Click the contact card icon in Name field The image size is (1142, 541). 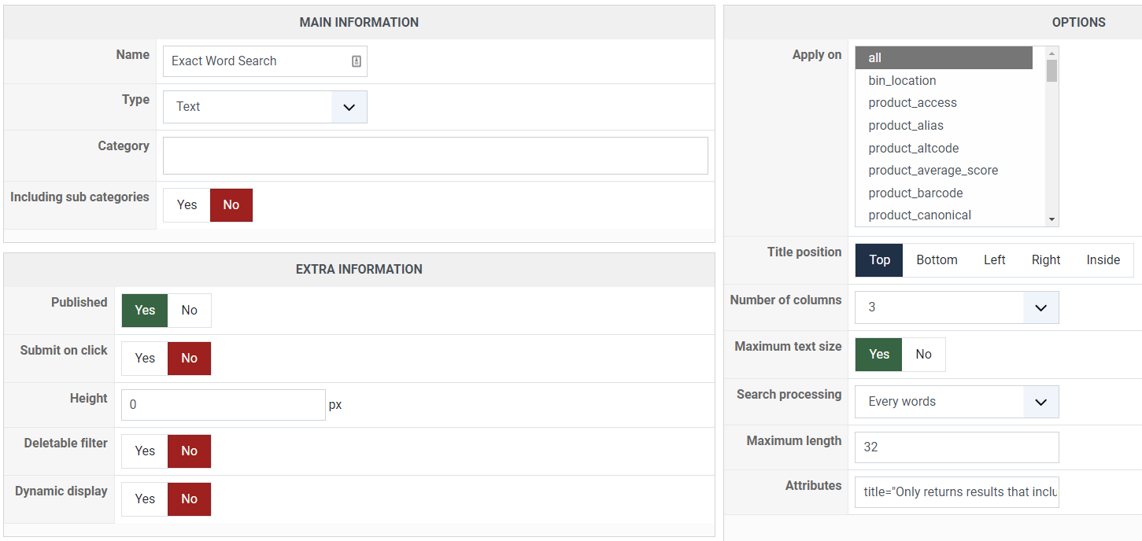coord(357,61)
